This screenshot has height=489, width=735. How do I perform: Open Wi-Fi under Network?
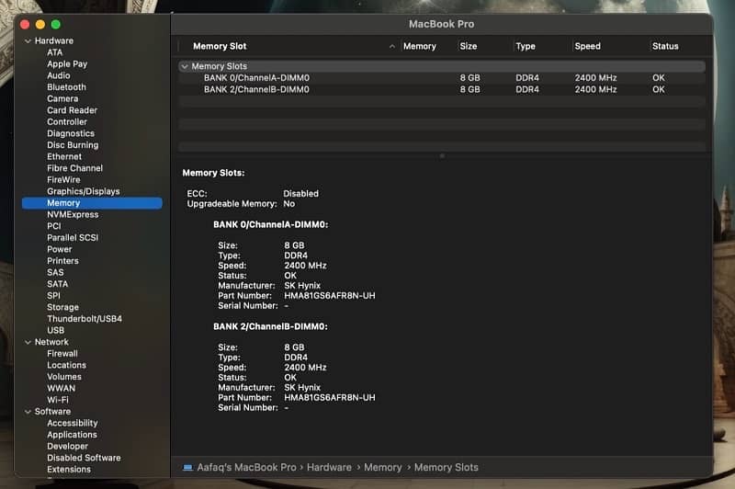pos(57,400)
